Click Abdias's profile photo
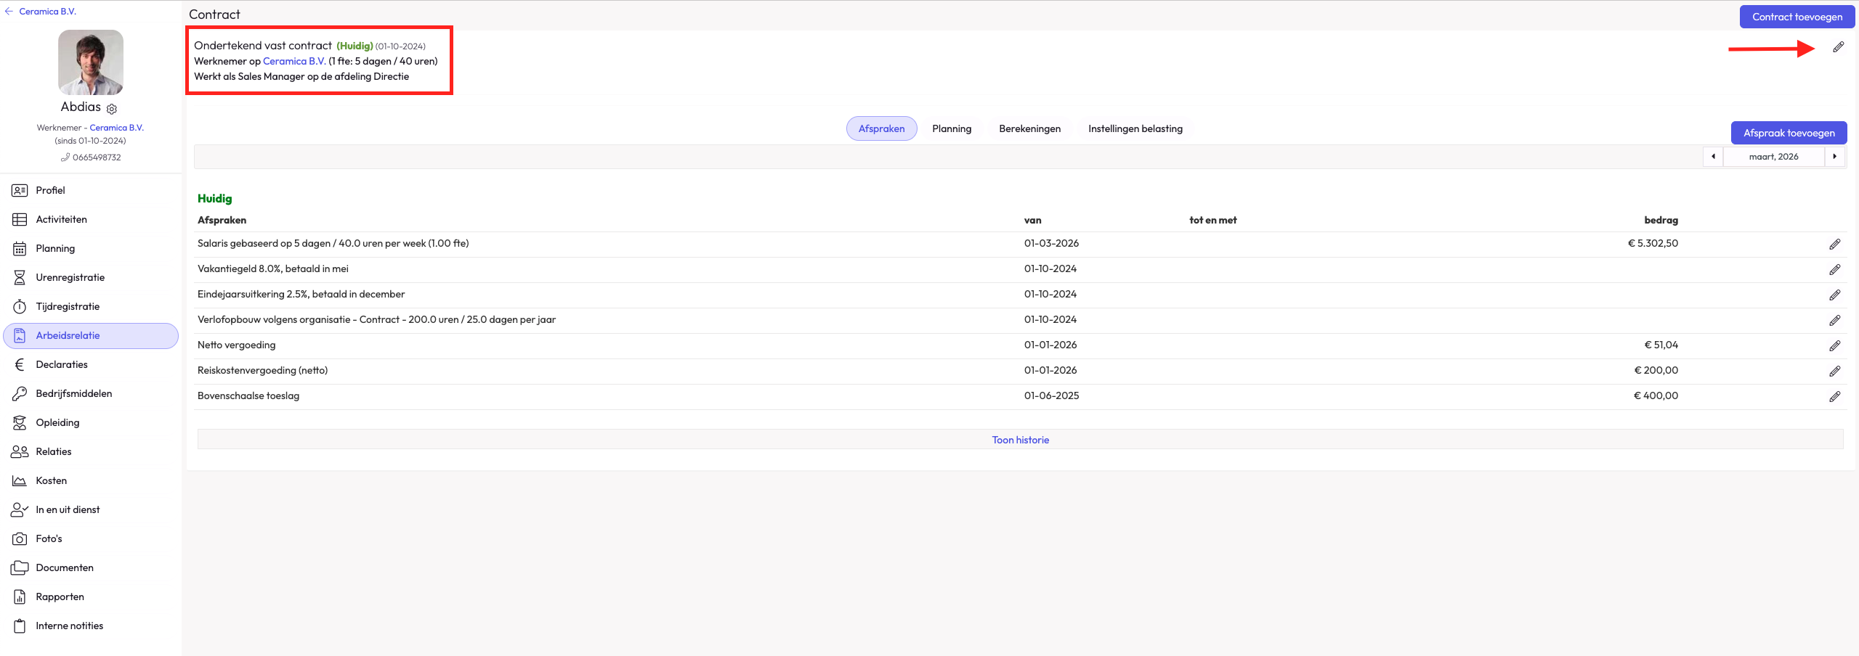 (x=91, y=62)
